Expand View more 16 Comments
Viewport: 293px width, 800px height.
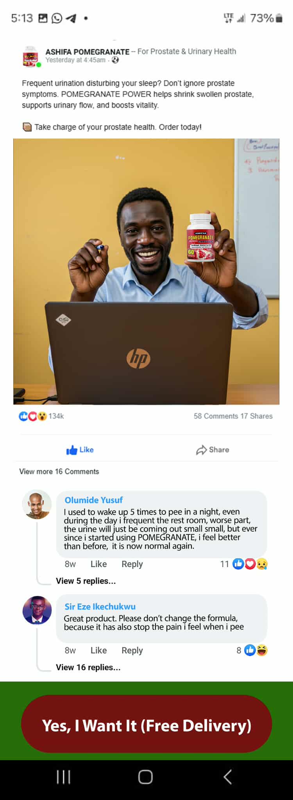(x=59, y=471)
